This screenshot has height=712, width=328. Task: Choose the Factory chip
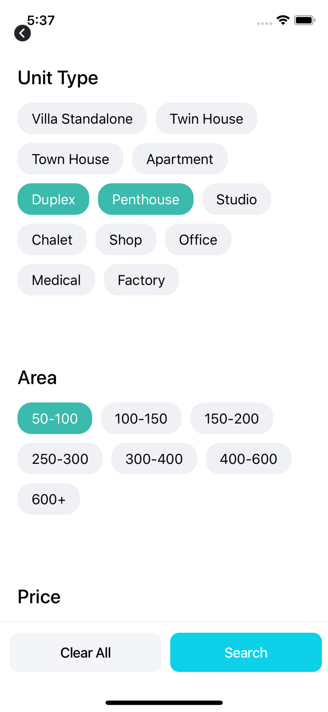click(141, 279)
